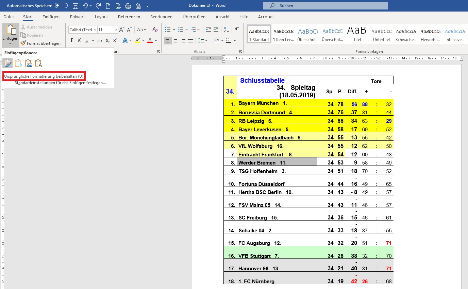The image size is (468, 289).
Task: Apply the Untertitel style
Action: [382, 34]
